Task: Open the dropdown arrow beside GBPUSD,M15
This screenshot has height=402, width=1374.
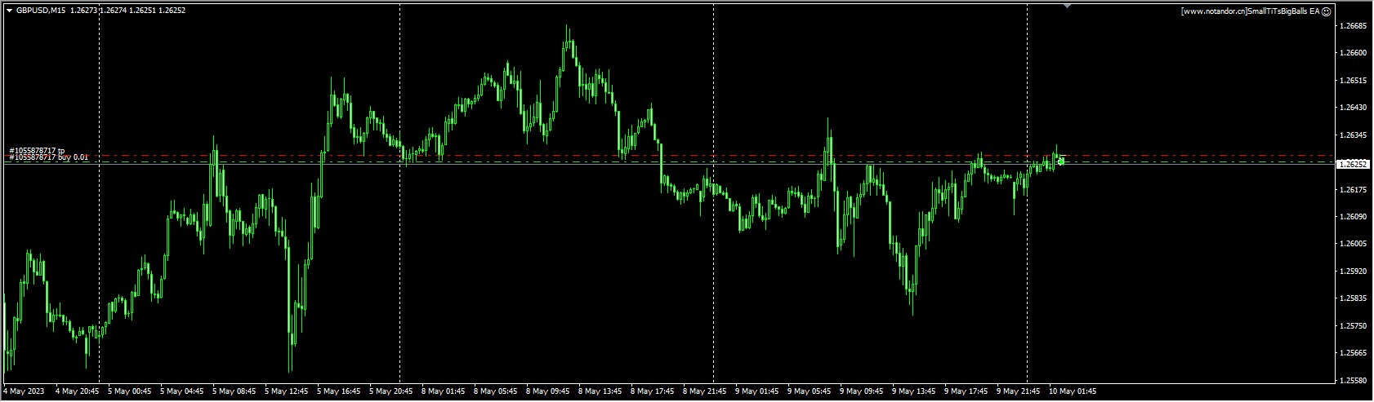Action: pyautogui.click(x=9, y=11)
